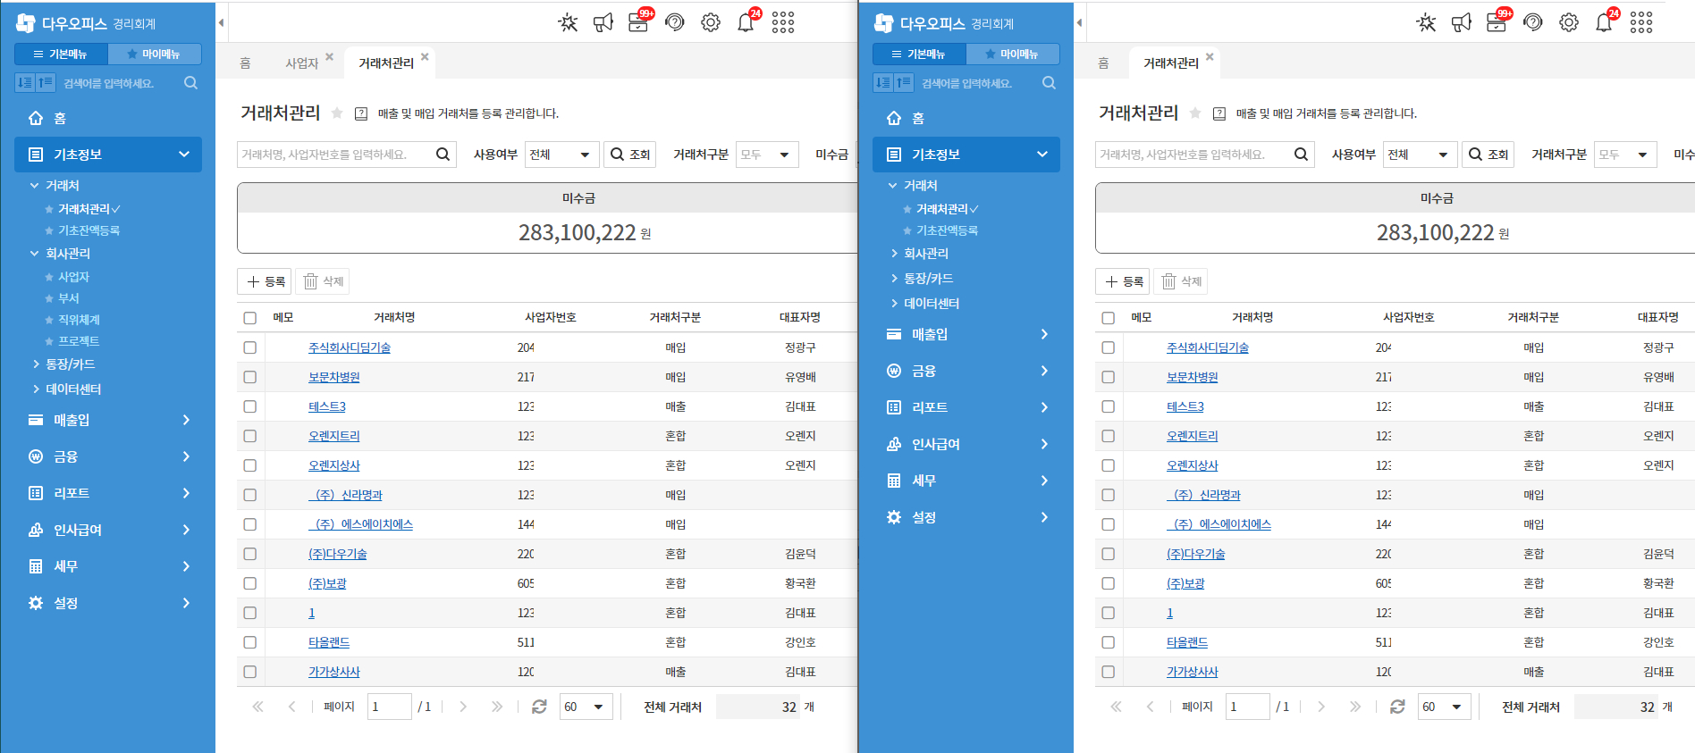Click the 등록 button in the left window
The image size is (1695, 753).
[x=266, y=281]
